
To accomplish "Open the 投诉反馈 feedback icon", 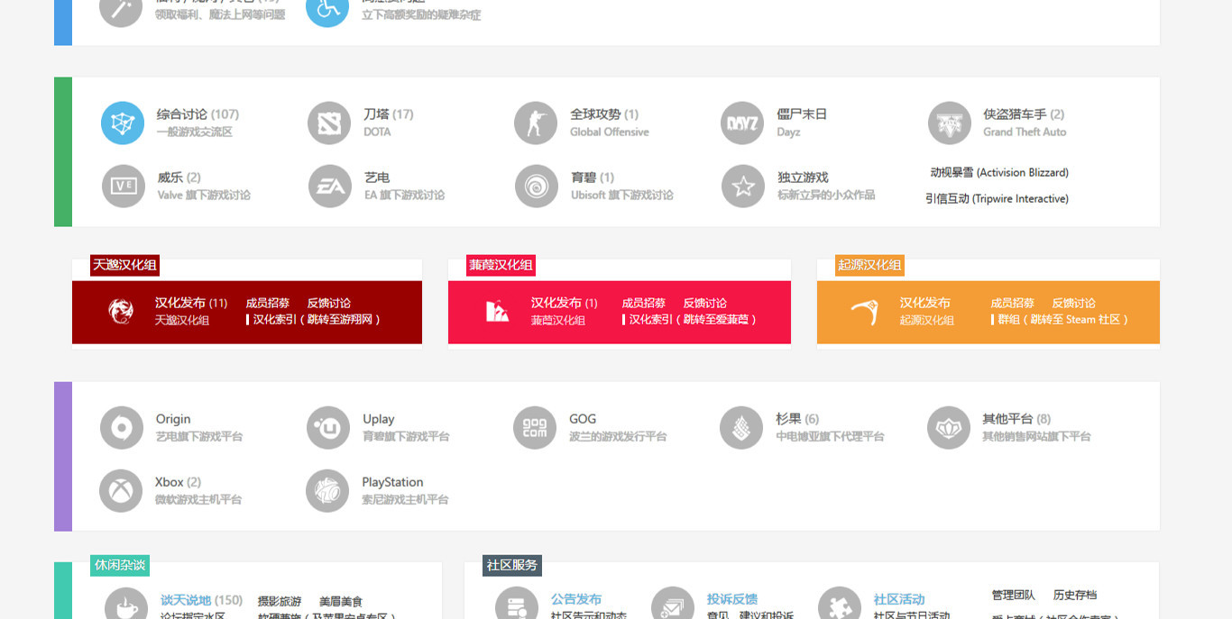I will (673, 605).
